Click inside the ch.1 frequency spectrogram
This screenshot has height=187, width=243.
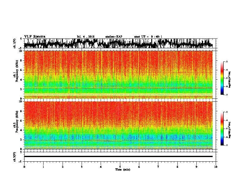pos(118,75)
